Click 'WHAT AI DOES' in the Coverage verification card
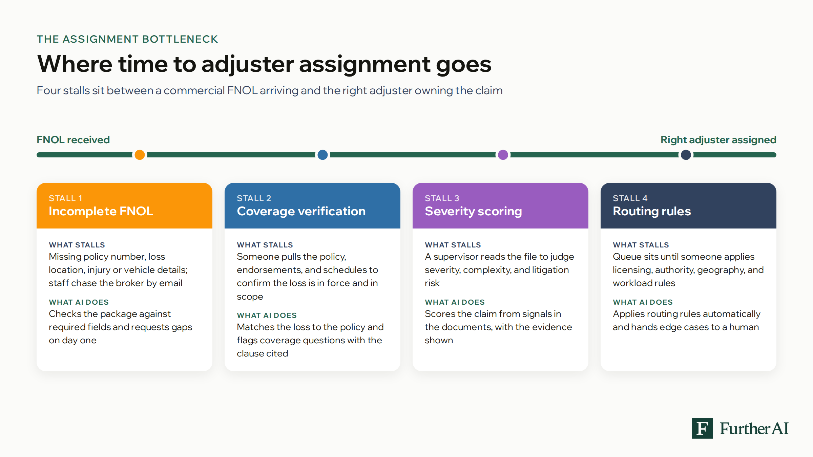This screenshot has width=813, height=457. click(267, 315)
